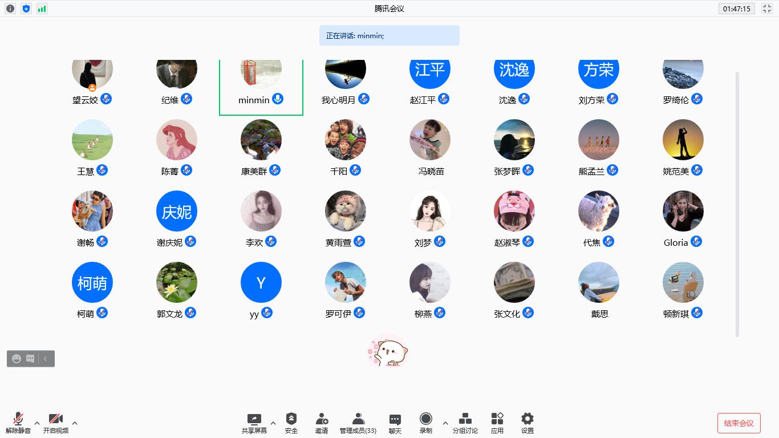Viewport: 779px width, 438px height.
Task: Select Gloria's participant avatar
Action: pos(683,212)
